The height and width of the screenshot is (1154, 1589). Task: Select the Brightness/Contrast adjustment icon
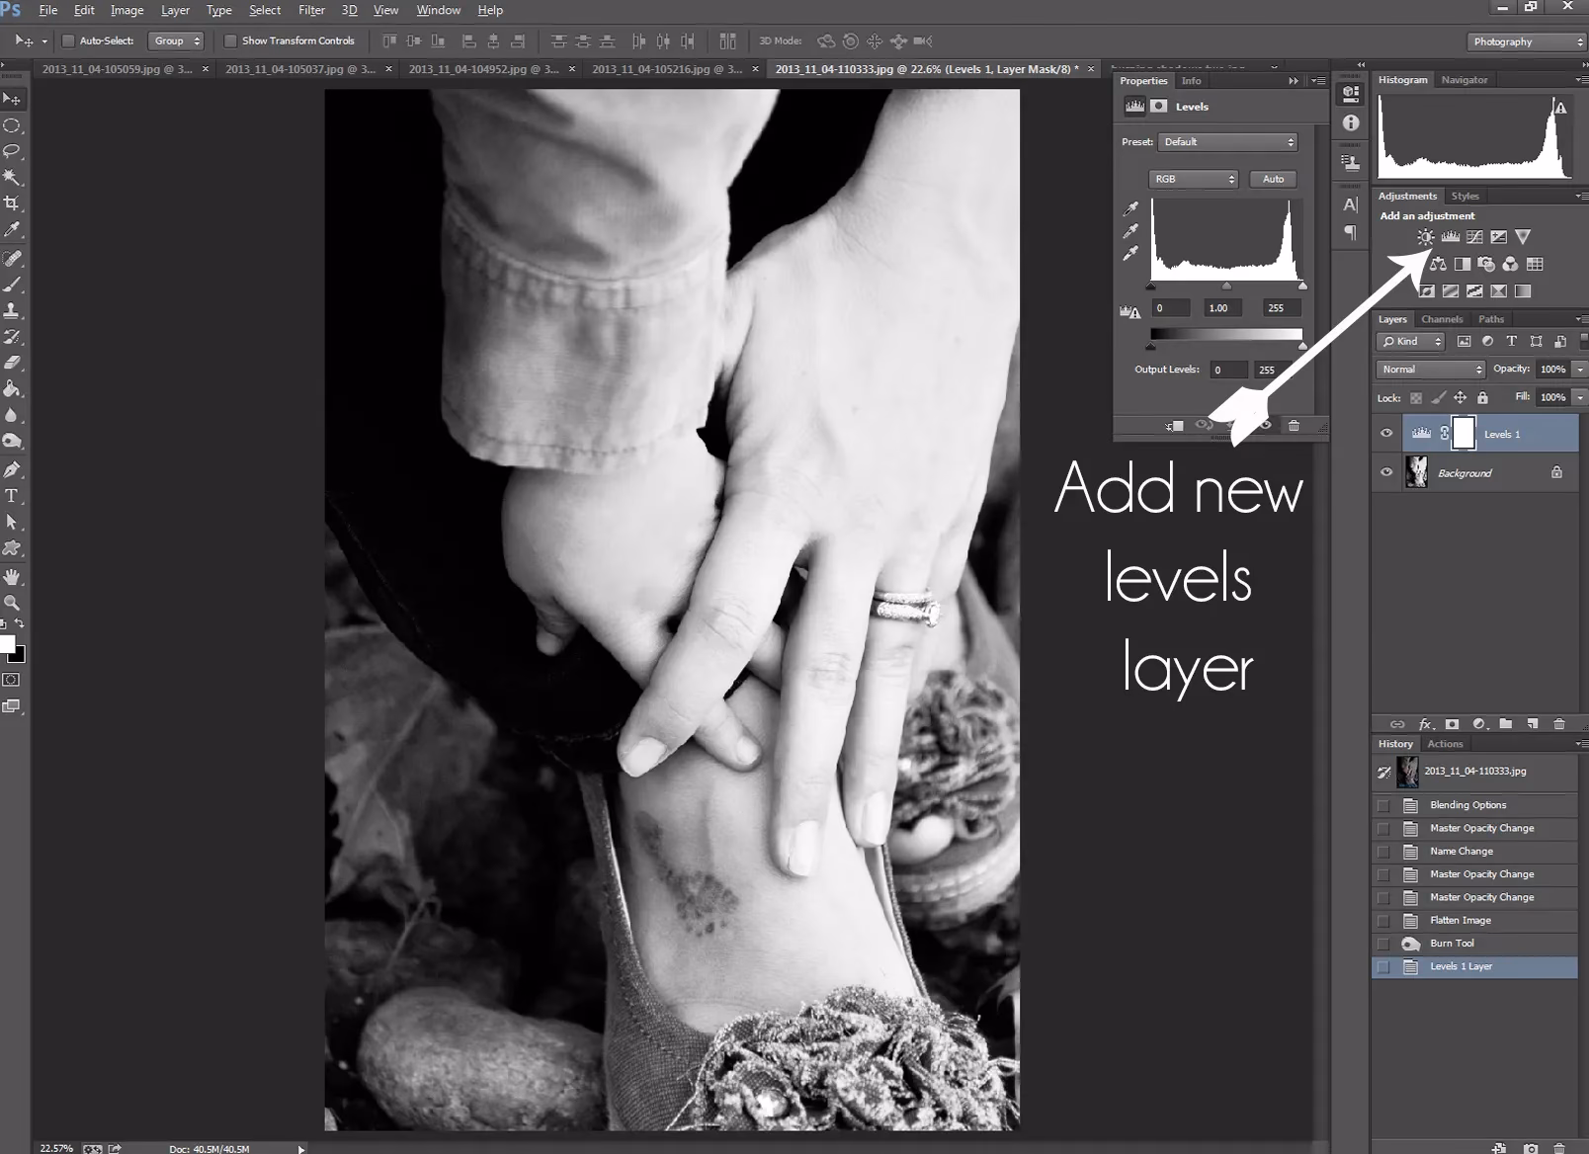pos(1426,237)
